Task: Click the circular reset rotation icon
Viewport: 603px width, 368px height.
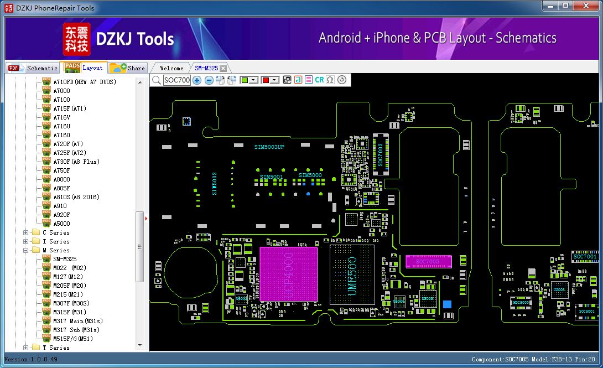Action: pos(342,80)
